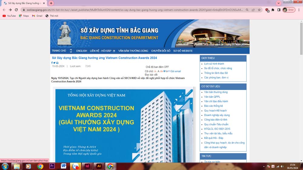Toggle the browser side panel icon

(x=279, y=10)
